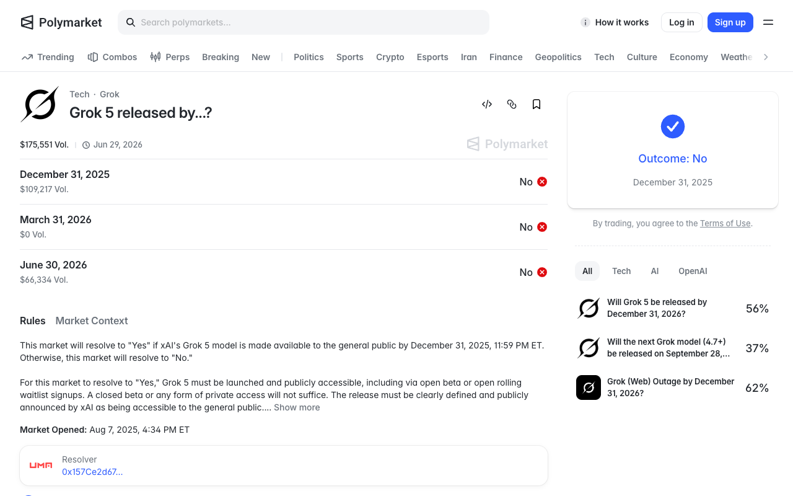The height and width of the screenshot is (496, 793).
Task: Filter related markets by Tech
Action: 621,271
